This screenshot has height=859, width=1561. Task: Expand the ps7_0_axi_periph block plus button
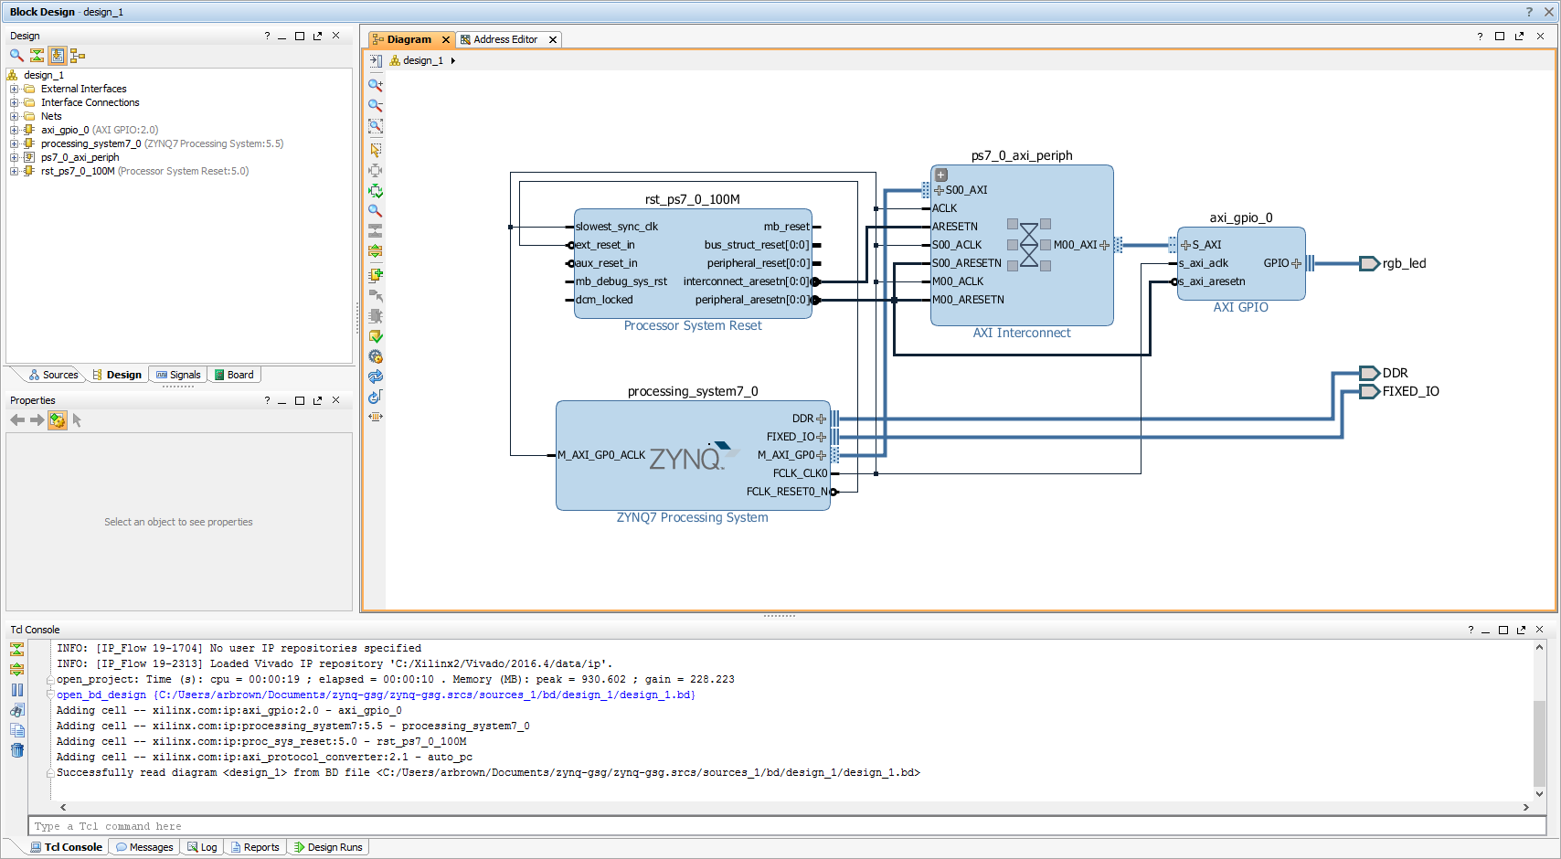point(941,175)
